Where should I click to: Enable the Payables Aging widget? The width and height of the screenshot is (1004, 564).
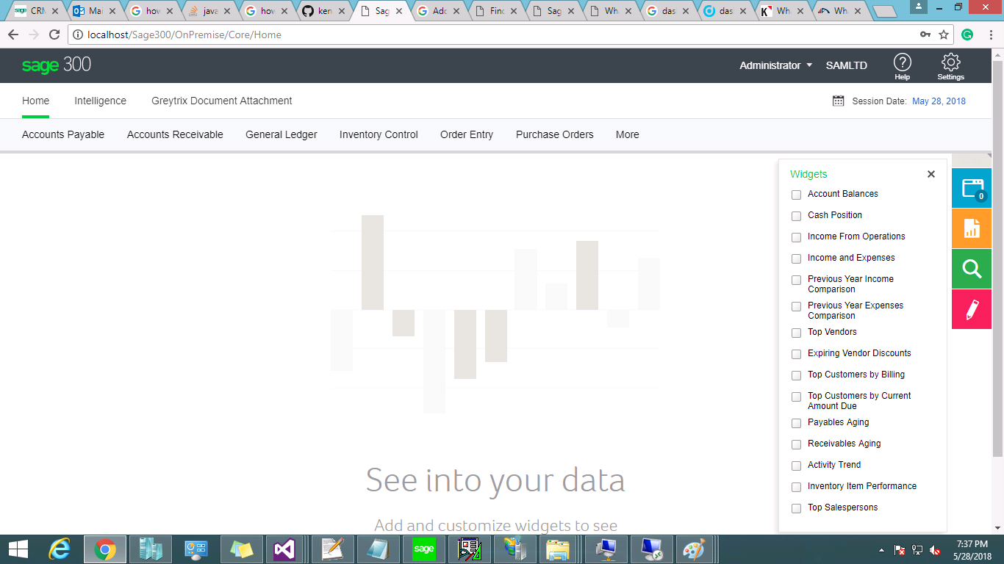coord(796,423)
